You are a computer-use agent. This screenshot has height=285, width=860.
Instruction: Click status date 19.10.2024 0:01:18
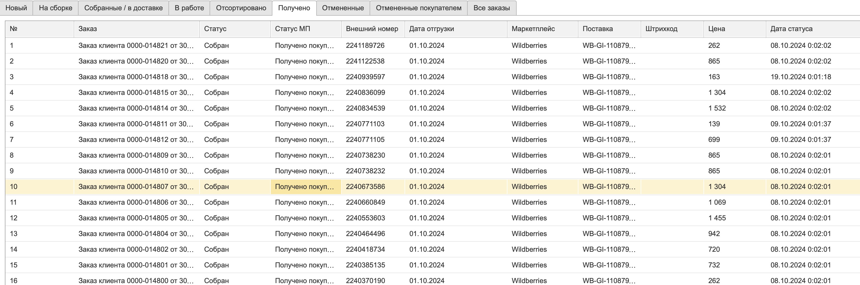pyautogui.click(x=801, y=77)
